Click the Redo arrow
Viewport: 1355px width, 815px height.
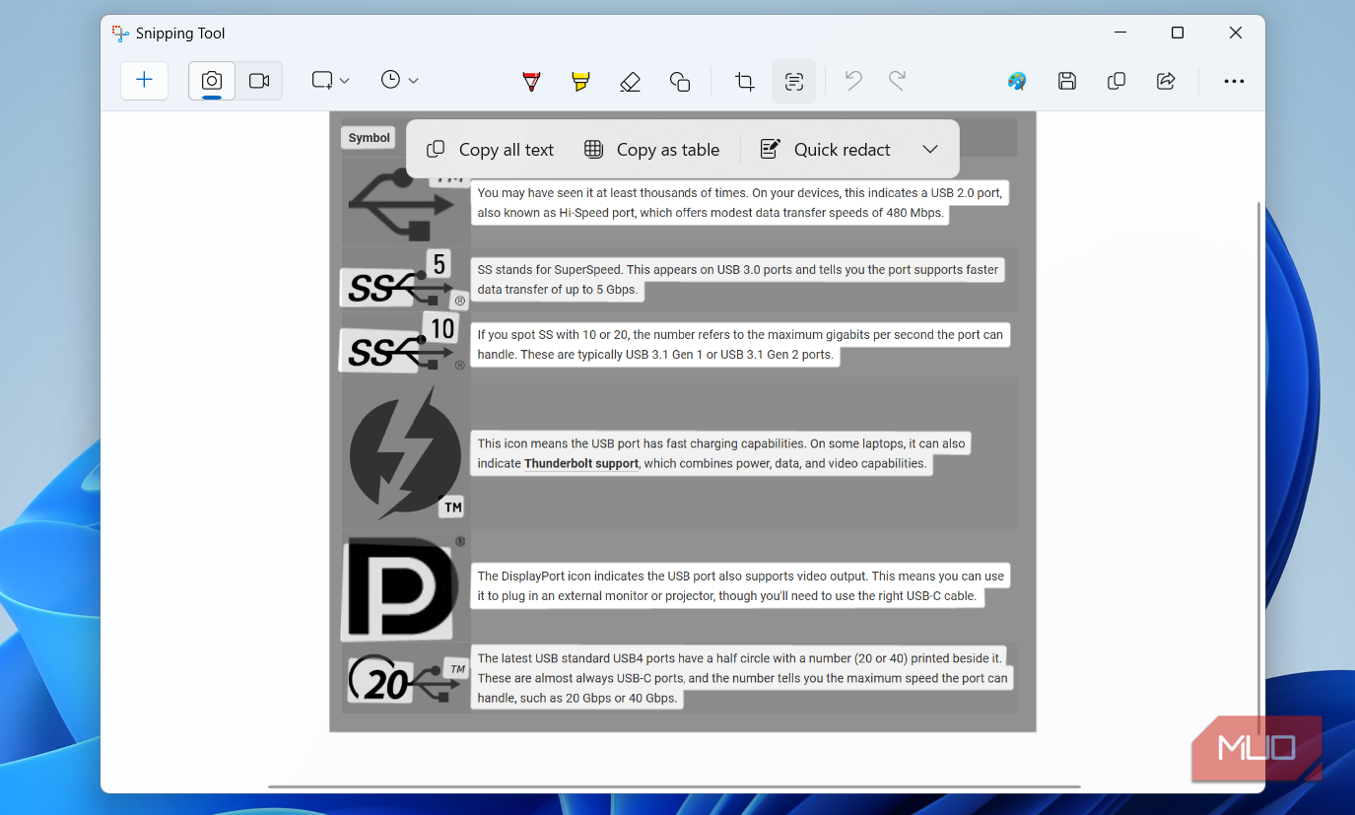point(897,81)
